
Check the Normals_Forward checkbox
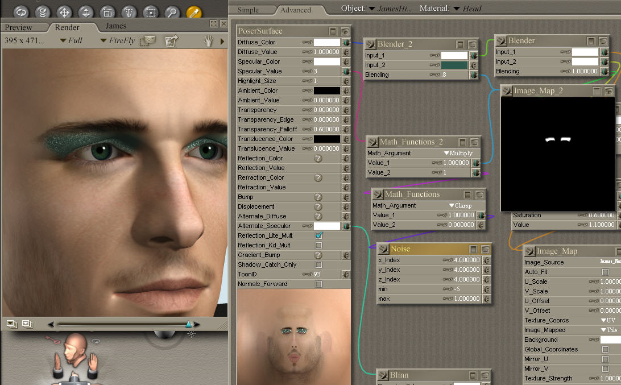[319, 284]
